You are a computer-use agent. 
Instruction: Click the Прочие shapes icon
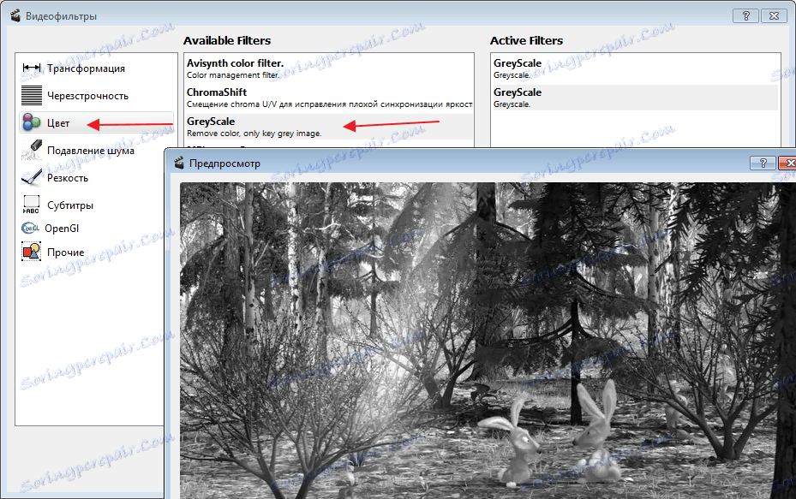coord(32,252)
